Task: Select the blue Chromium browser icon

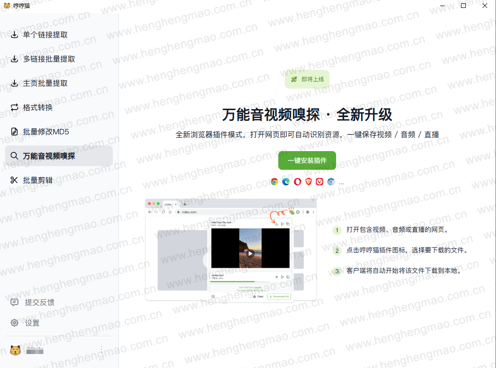Action: [331, 182]
